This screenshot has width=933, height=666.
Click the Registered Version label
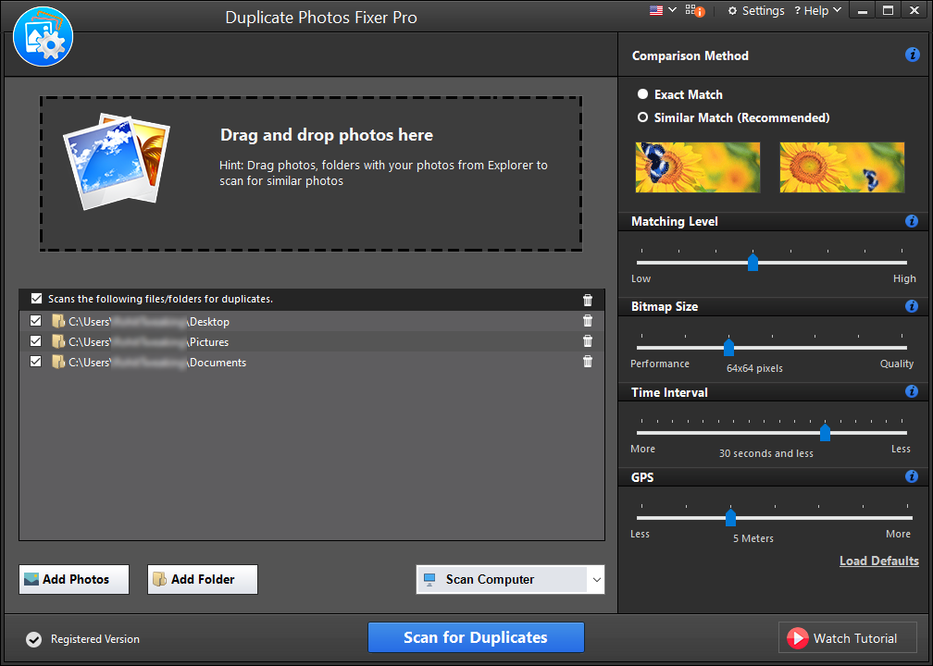pyautogui.click(x=95, y=639)
